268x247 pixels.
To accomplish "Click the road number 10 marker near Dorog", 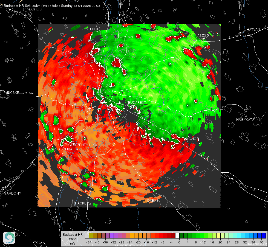I will coord(21,14).
